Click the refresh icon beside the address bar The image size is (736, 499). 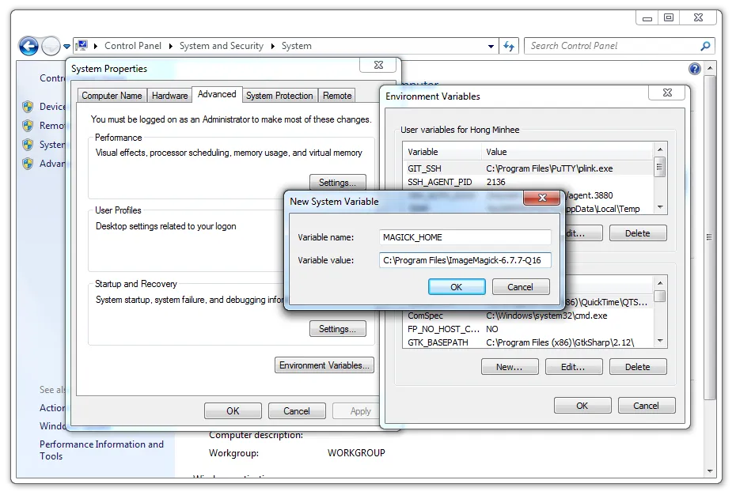point(509,46)
